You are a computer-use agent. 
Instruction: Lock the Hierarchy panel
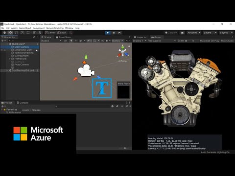pos(34,37)
